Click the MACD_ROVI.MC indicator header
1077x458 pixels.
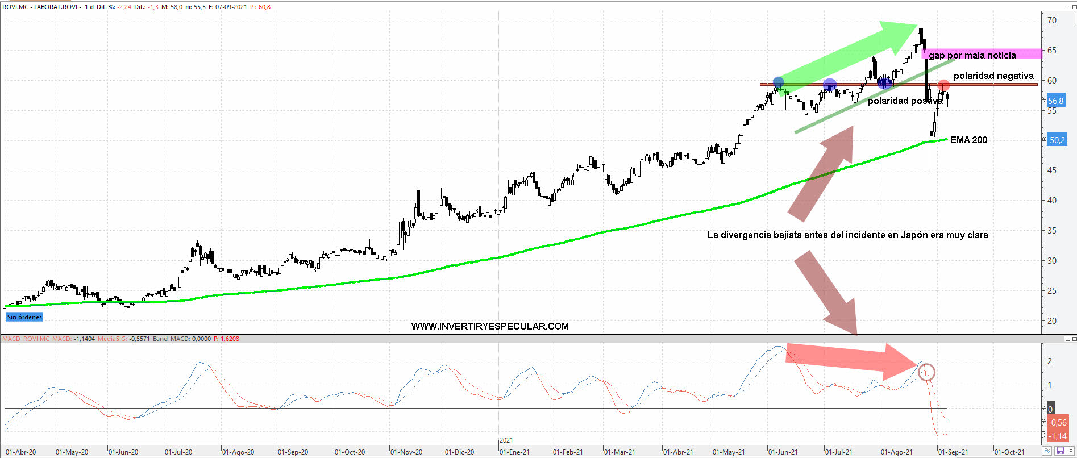point(26,339)
